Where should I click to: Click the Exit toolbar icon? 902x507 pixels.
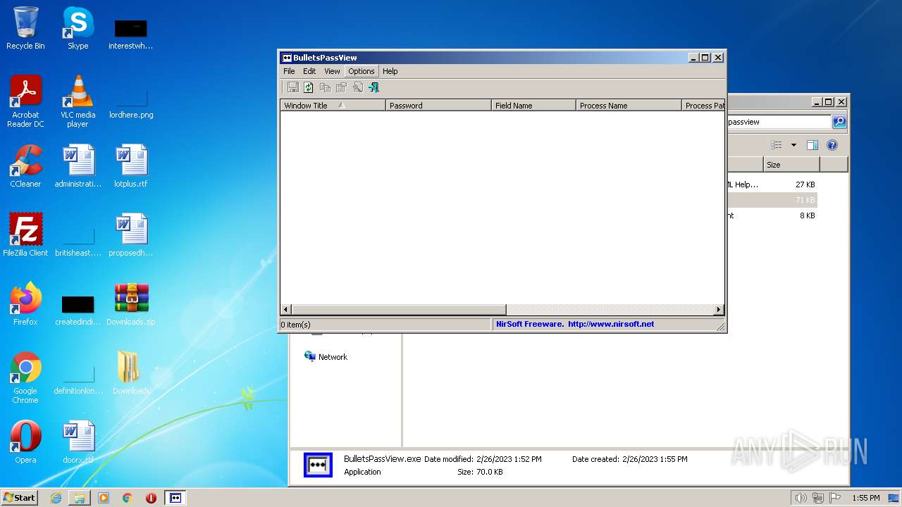tap(374, 87)
